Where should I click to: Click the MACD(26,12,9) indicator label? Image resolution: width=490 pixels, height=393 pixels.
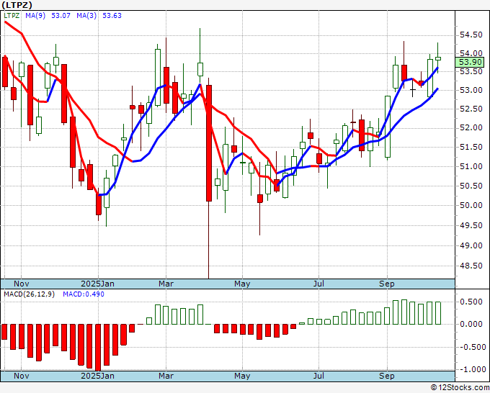29,294
